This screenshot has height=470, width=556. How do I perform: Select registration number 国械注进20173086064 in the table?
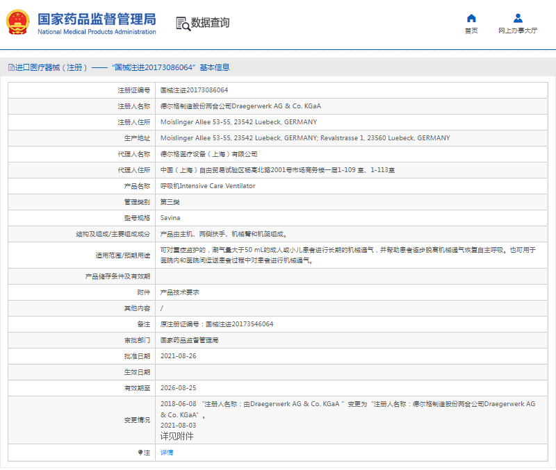[x=194, y=90]
